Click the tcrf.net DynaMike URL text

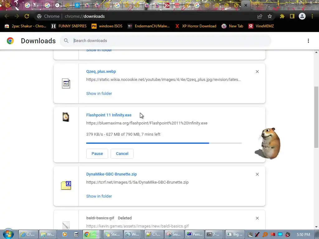tap(137, 182)
